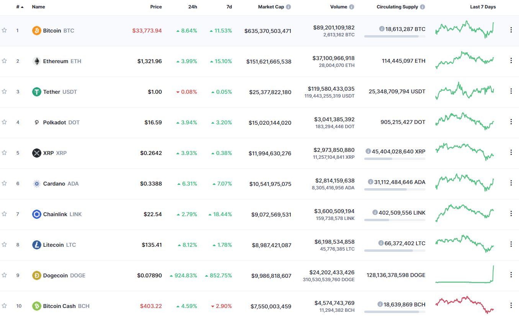The image size is (519, 316).
Task: Open Bitcoin Cash three-dot menu
Action: pyautogui.click(x=511, y=305)
